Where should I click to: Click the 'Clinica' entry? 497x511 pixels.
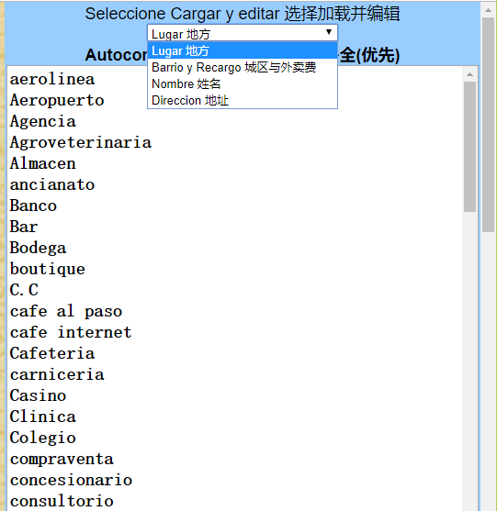coord(43,417)
